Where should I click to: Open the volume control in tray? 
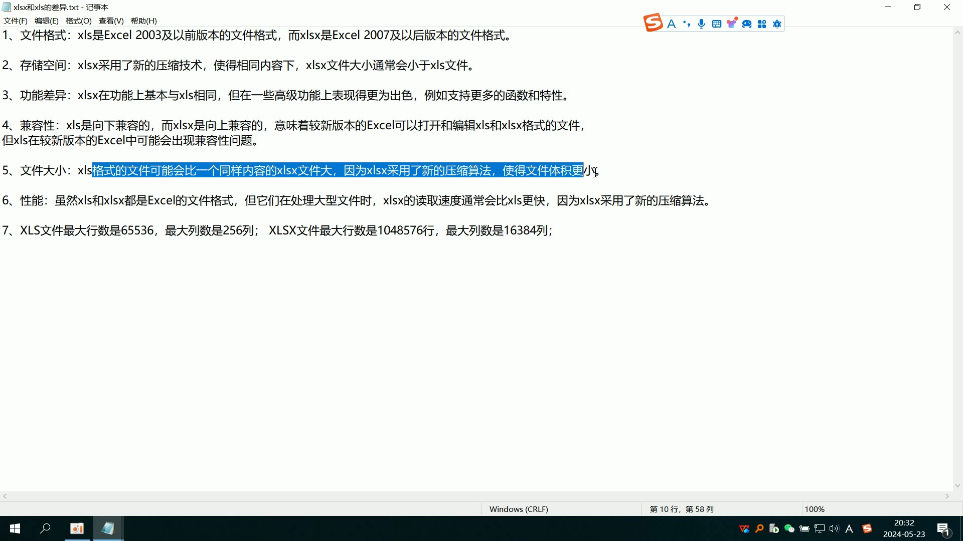(x=834, y=528)
